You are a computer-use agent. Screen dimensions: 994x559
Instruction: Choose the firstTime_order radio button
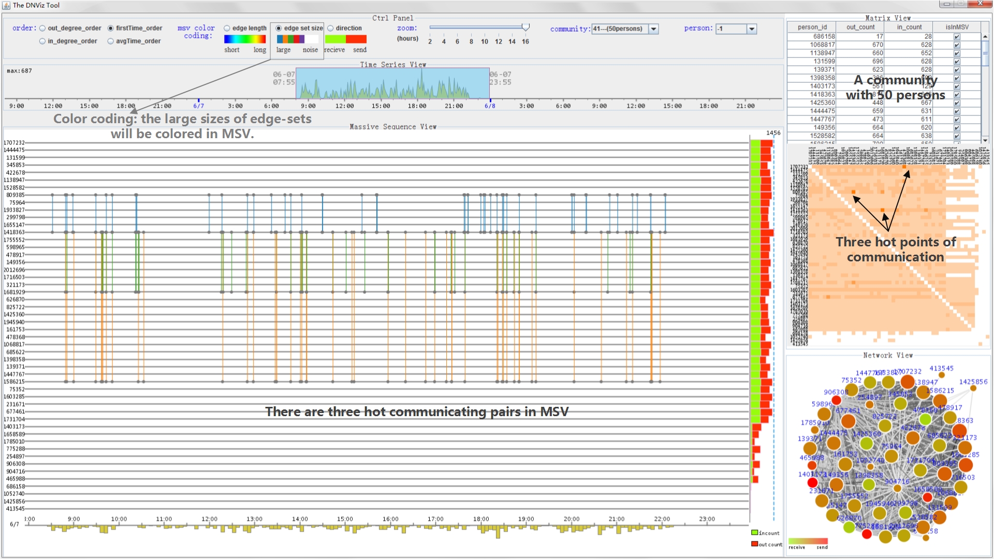[110, 28]
